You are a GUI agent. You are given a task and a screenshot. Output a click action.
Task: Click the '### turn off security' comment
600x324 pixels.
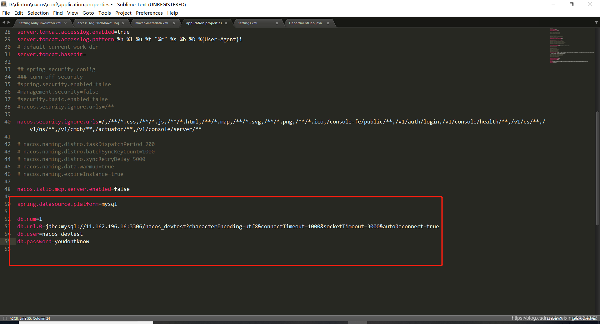pyautogui.click(x=50, y=77)
